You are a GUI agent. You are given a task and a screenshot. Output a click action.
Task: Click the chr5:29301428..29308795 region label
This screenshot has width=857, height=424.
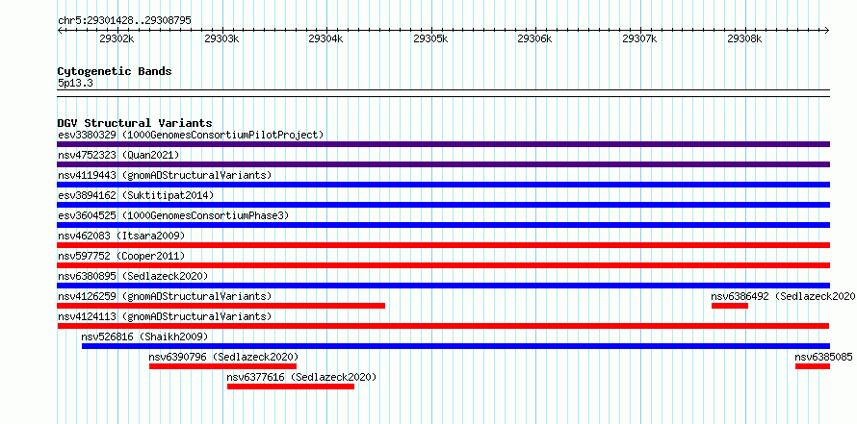[x=124, y=20]
